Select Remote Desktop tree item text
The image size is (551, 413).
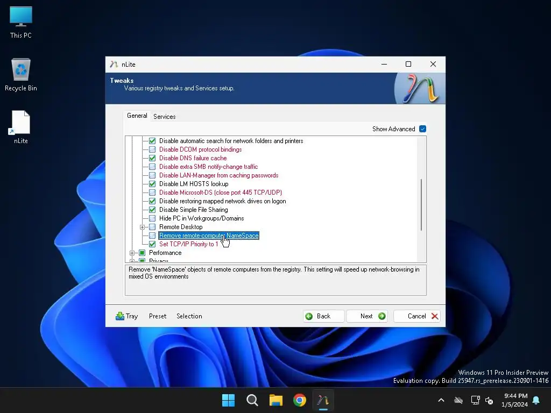point(181,227)
